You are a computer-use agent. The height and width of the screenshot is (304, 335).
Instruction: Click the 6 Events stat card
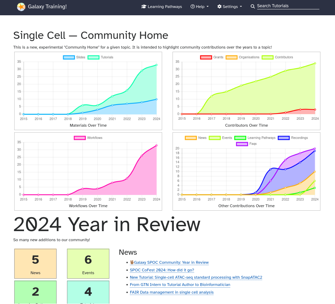(x=88, y=264)
